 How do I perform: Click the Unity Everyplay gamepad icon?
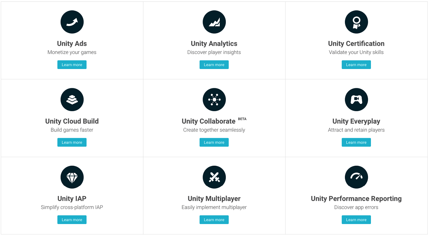pos(356,100)
